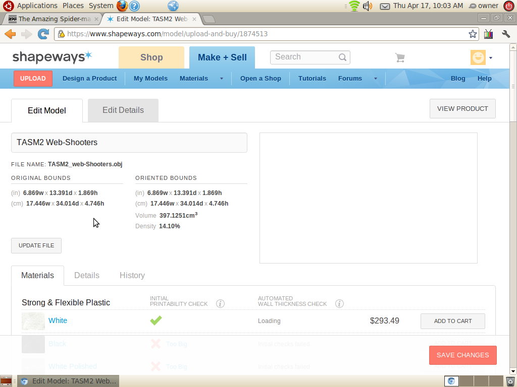
Task: Click the UPDATE FILE button
Action: tap(36, 245)
